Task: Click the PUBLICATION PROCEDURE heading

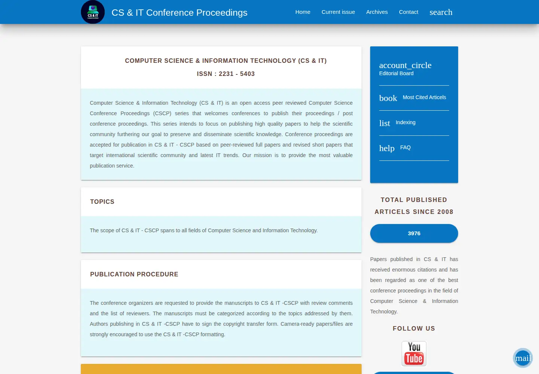Action: coord(134,274)
